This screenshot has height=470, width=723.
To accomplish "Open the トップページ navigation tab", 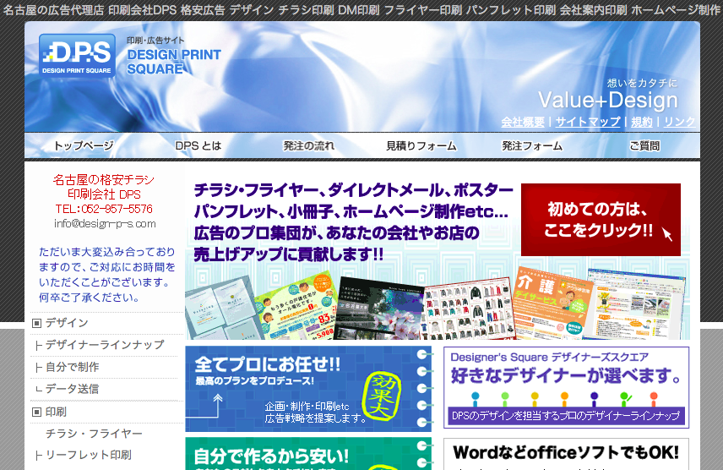I will click(83, 145).
